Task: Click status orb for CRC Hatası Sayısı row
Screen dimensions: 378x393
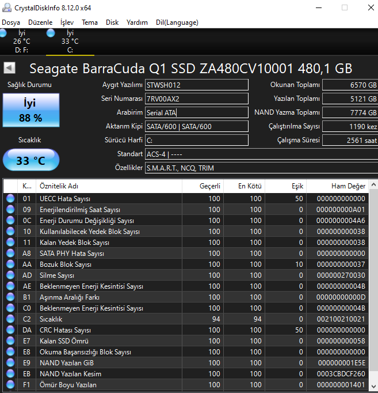Action: [x=10, y=330]
